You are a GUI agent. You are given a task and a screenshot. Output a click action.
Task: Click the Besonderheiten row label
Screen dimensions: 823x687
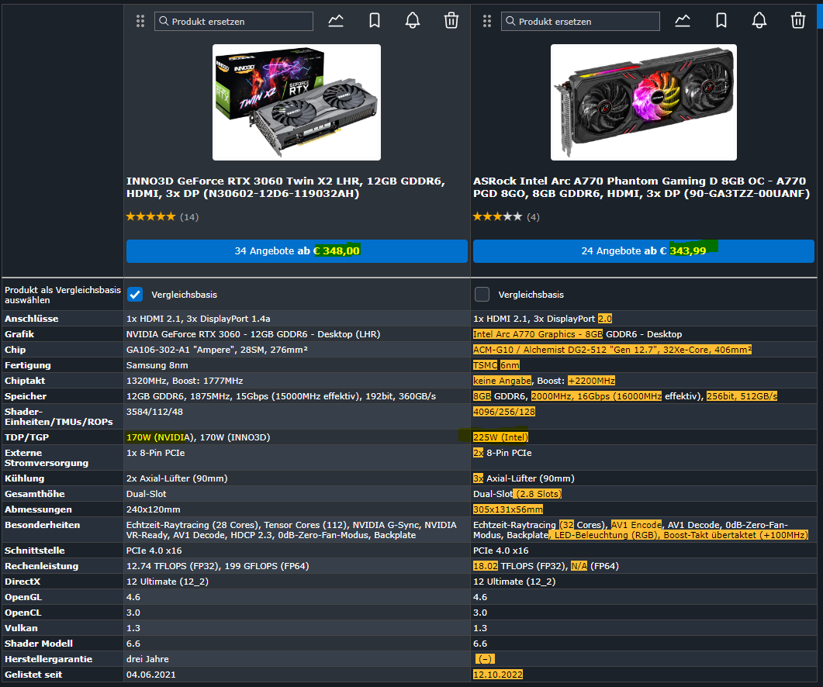[x=43, y=525]
